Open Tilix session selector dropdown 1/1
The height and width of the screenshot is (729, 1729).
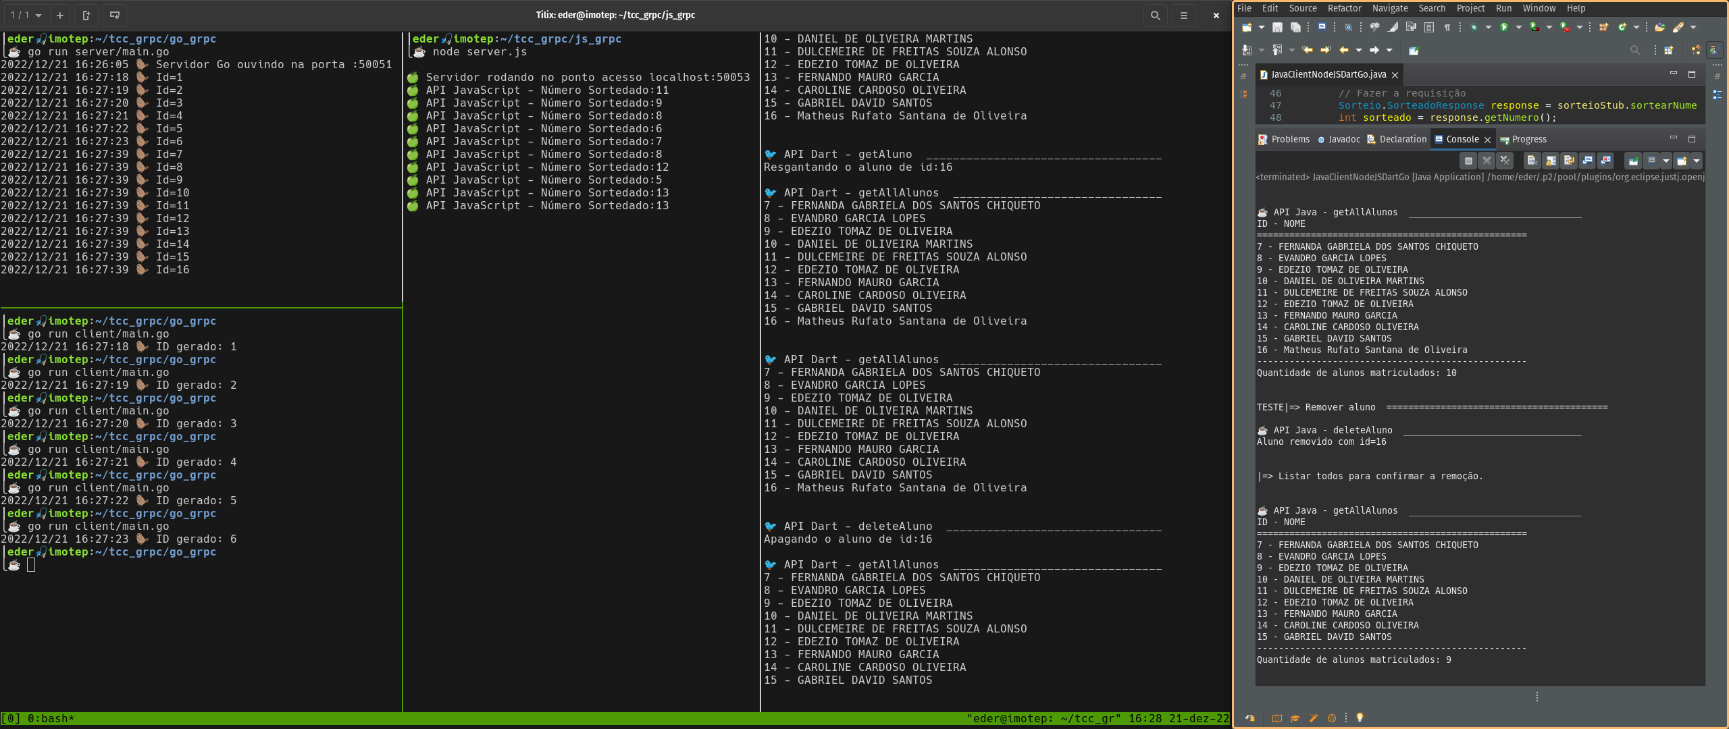pyautogui.click(x=26, y=15)
